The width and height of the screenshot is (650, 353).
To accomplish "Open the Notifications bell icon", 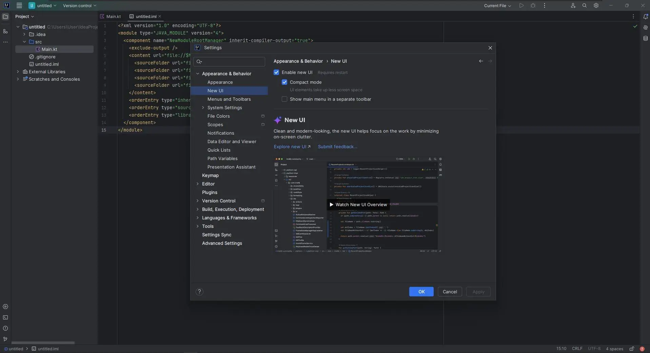I will [646, 17].
